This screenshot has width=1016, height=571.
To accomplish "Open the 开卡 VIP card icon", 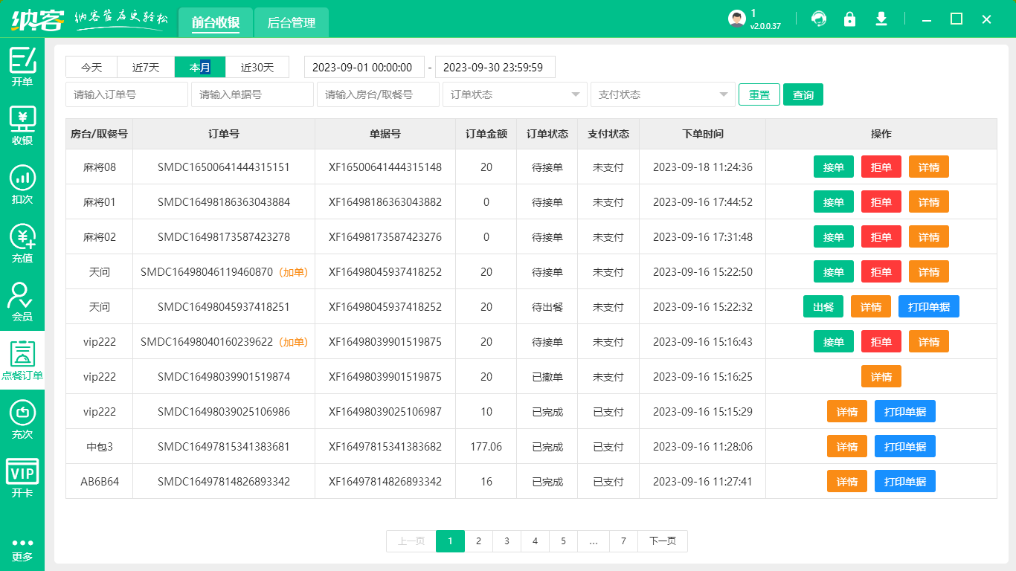I will (x=22, y=477).
